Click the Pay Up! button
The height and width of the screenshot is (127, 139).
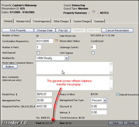[63, 30]
